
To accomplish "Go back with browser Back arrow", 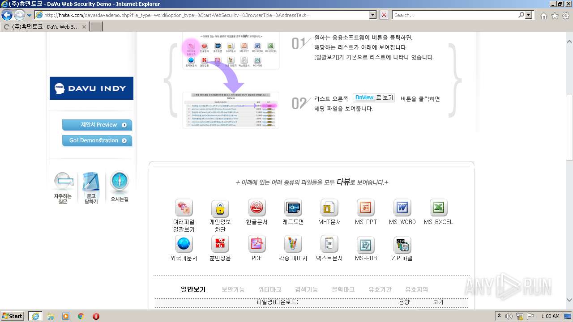I will pos(7,15).
